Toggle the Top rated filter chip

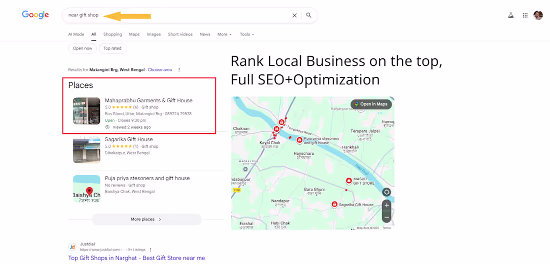pyautogui.click(x=112, y=48)
